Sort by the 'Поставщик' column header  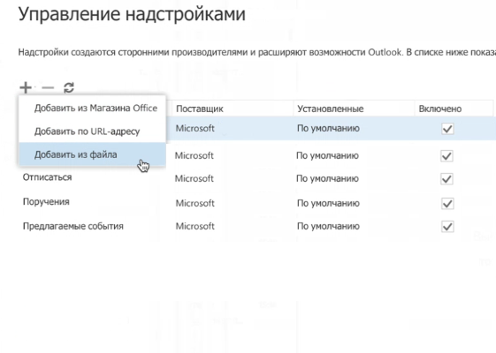coord(200,109)
